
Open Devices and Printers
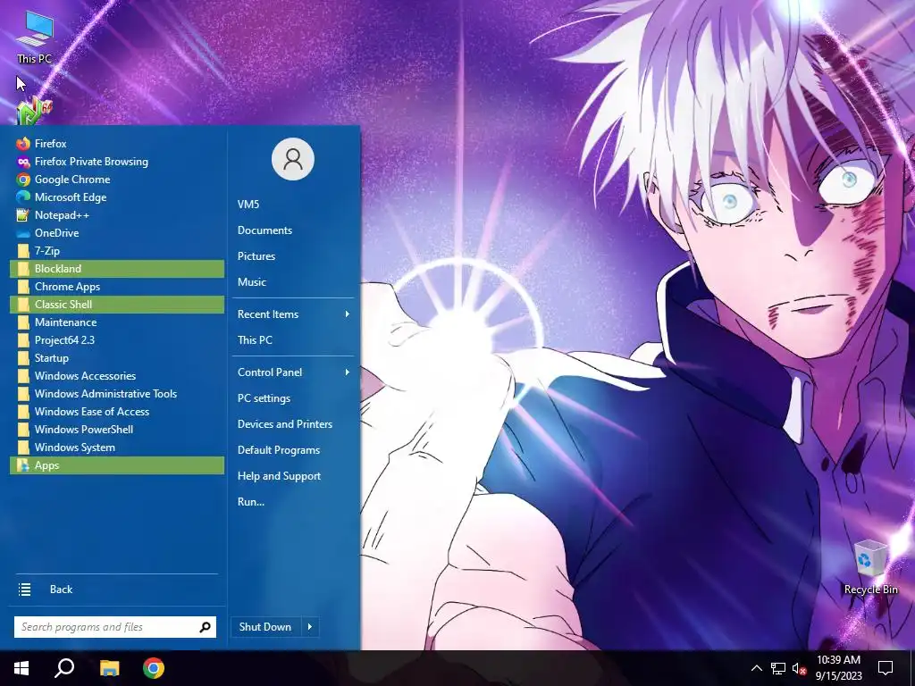(x=293, y=424)
